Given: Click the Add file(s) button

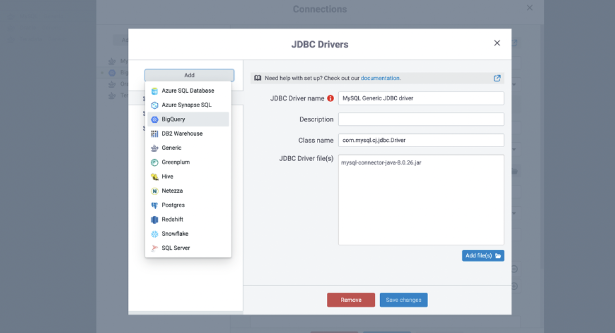Looking at the screenshot, I should [483, 256].
